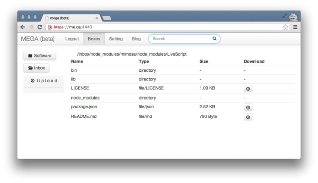Click the Name column header
This screenshot has height=183, width=318.
[77, 61]
